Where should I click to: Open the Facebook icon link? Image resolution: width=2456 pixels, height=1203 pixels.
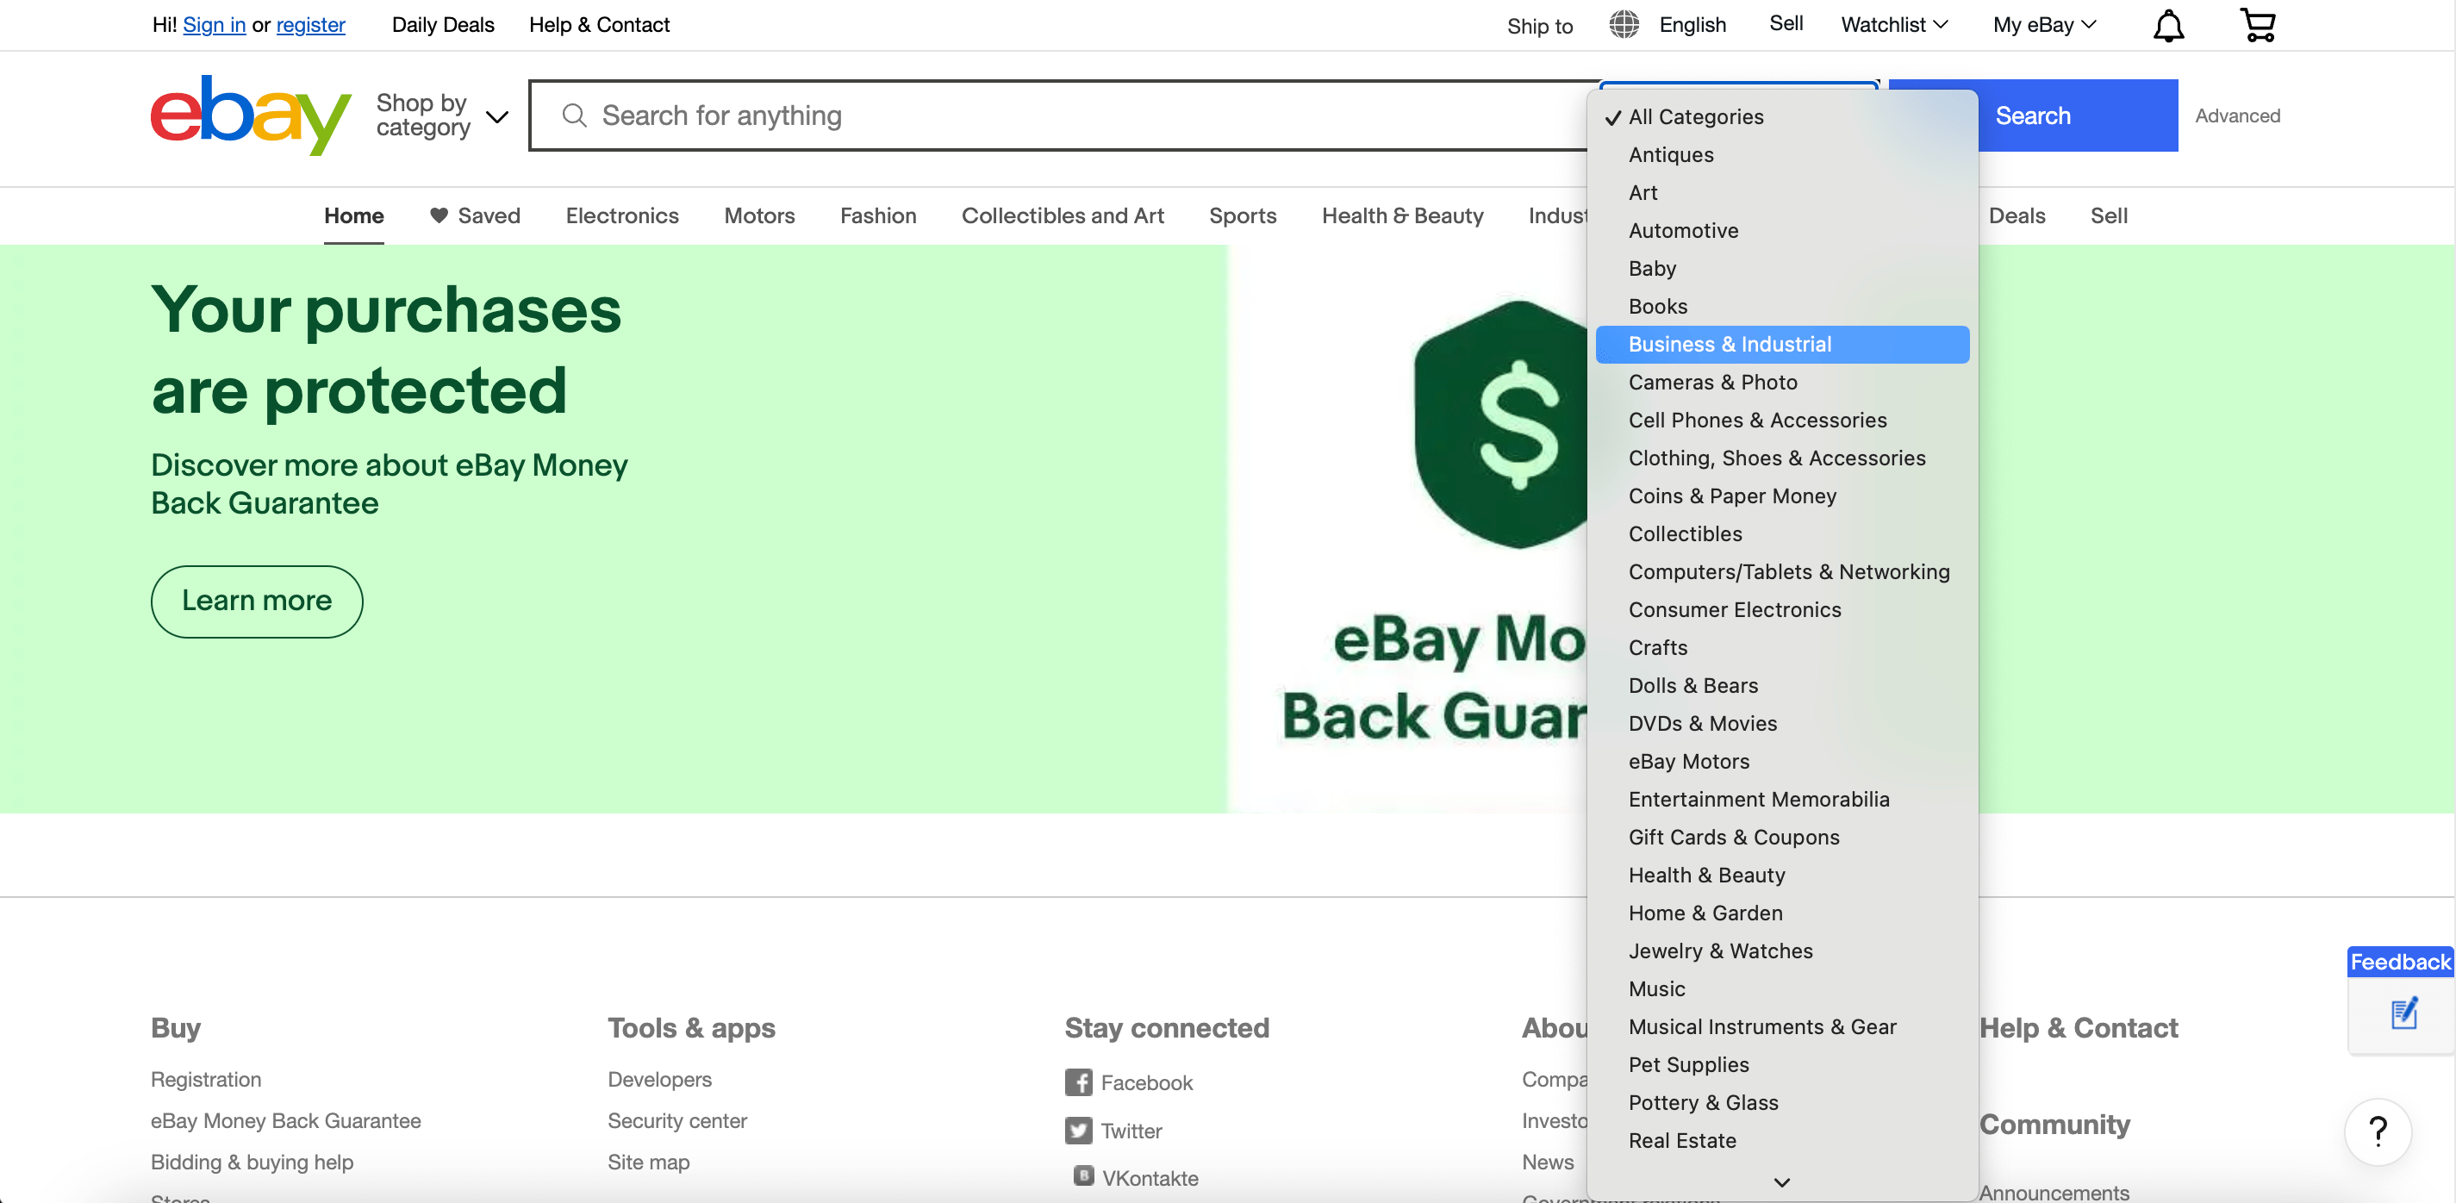(x=1078, y=1082)
